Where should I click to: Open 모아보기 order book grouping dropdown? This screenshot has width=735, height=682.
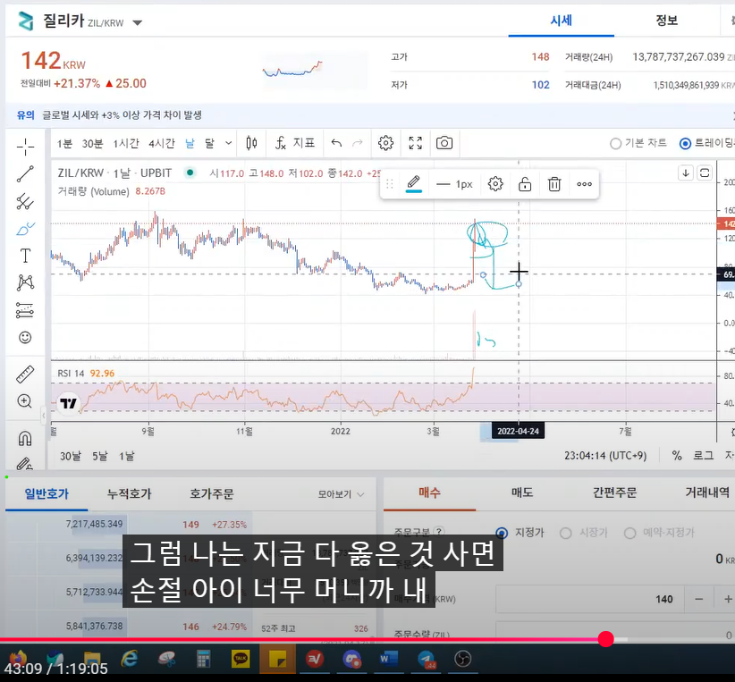pos(341,494)
